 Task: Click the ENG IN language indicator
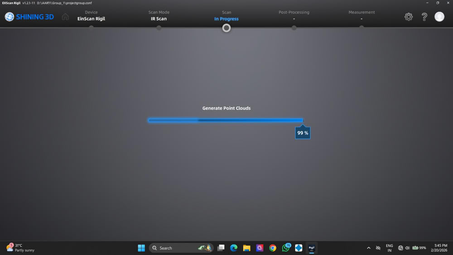click(389, 248)
